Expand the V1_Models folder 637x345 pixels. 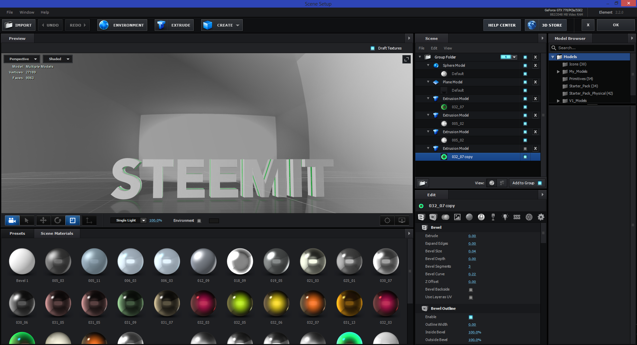(558, 101)
